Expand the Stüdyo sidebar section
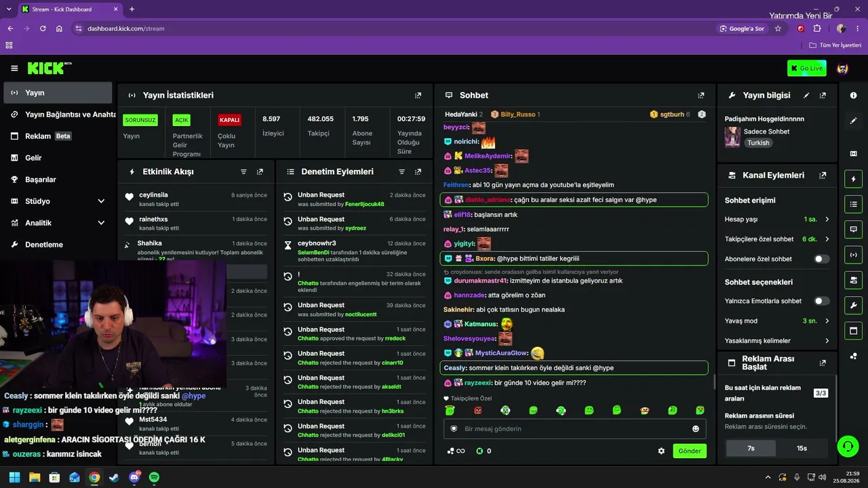Screen dimensions: 868x488 pyautogui.click(x=101, y=201)
